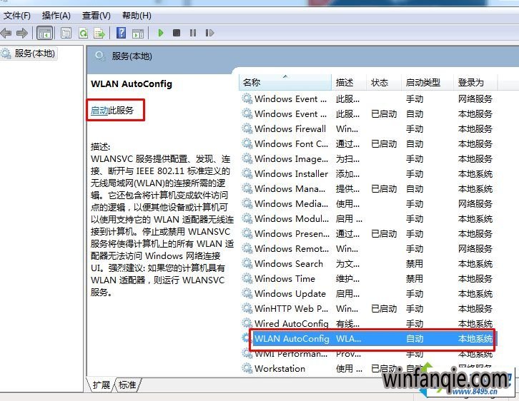
Task: Open the 查看(V) menu
Action: (x=96, y=16)
